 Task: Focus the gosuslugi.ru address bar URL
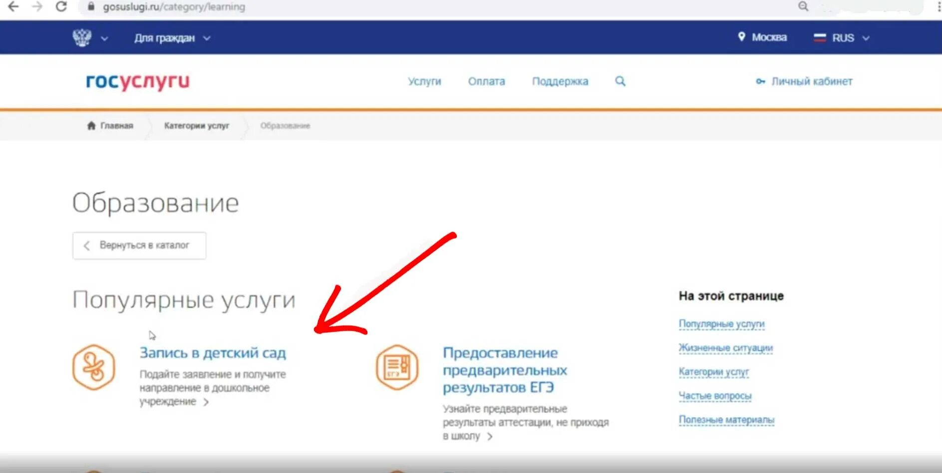tap(174, 7)
